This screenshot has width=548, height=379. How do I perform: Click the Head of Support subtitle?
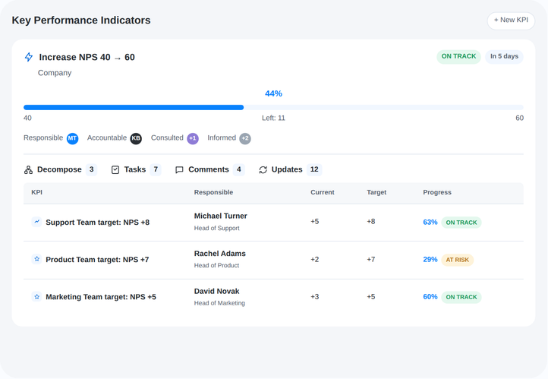click(216, 229)
